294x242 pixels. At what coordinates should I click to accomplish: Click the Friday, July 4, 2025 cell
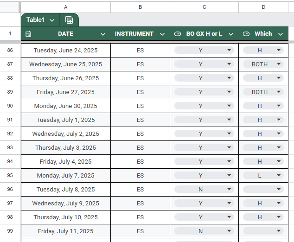[65, 162]
